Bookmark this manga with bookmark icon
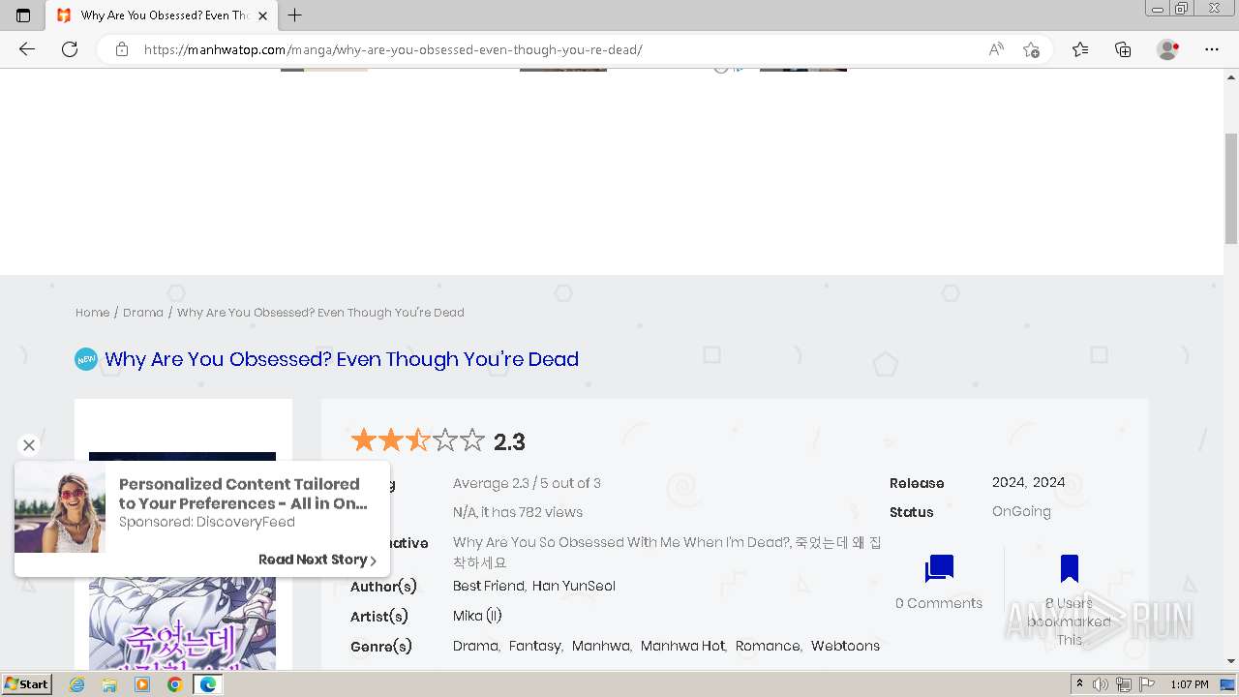1239x697 pixels. pyautogui.click(x=1070, y=568)
